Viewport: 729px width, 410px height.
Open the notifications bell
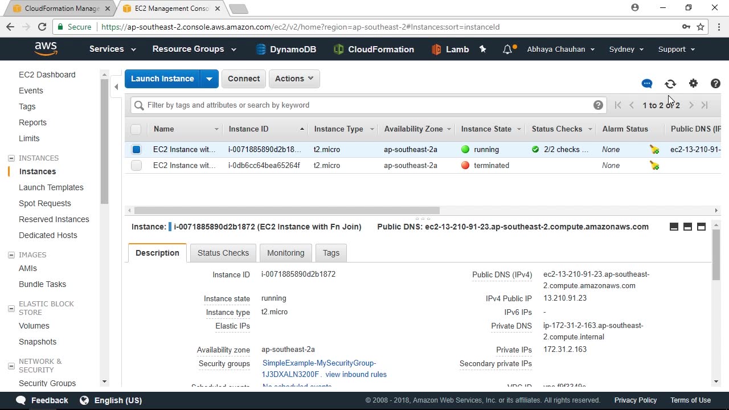[x=507, y=50]
